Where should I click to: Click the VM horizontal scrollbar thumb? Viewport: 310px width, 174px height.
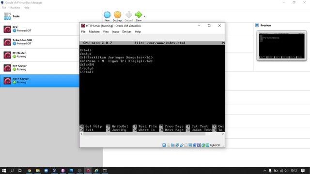pos(144,134)
